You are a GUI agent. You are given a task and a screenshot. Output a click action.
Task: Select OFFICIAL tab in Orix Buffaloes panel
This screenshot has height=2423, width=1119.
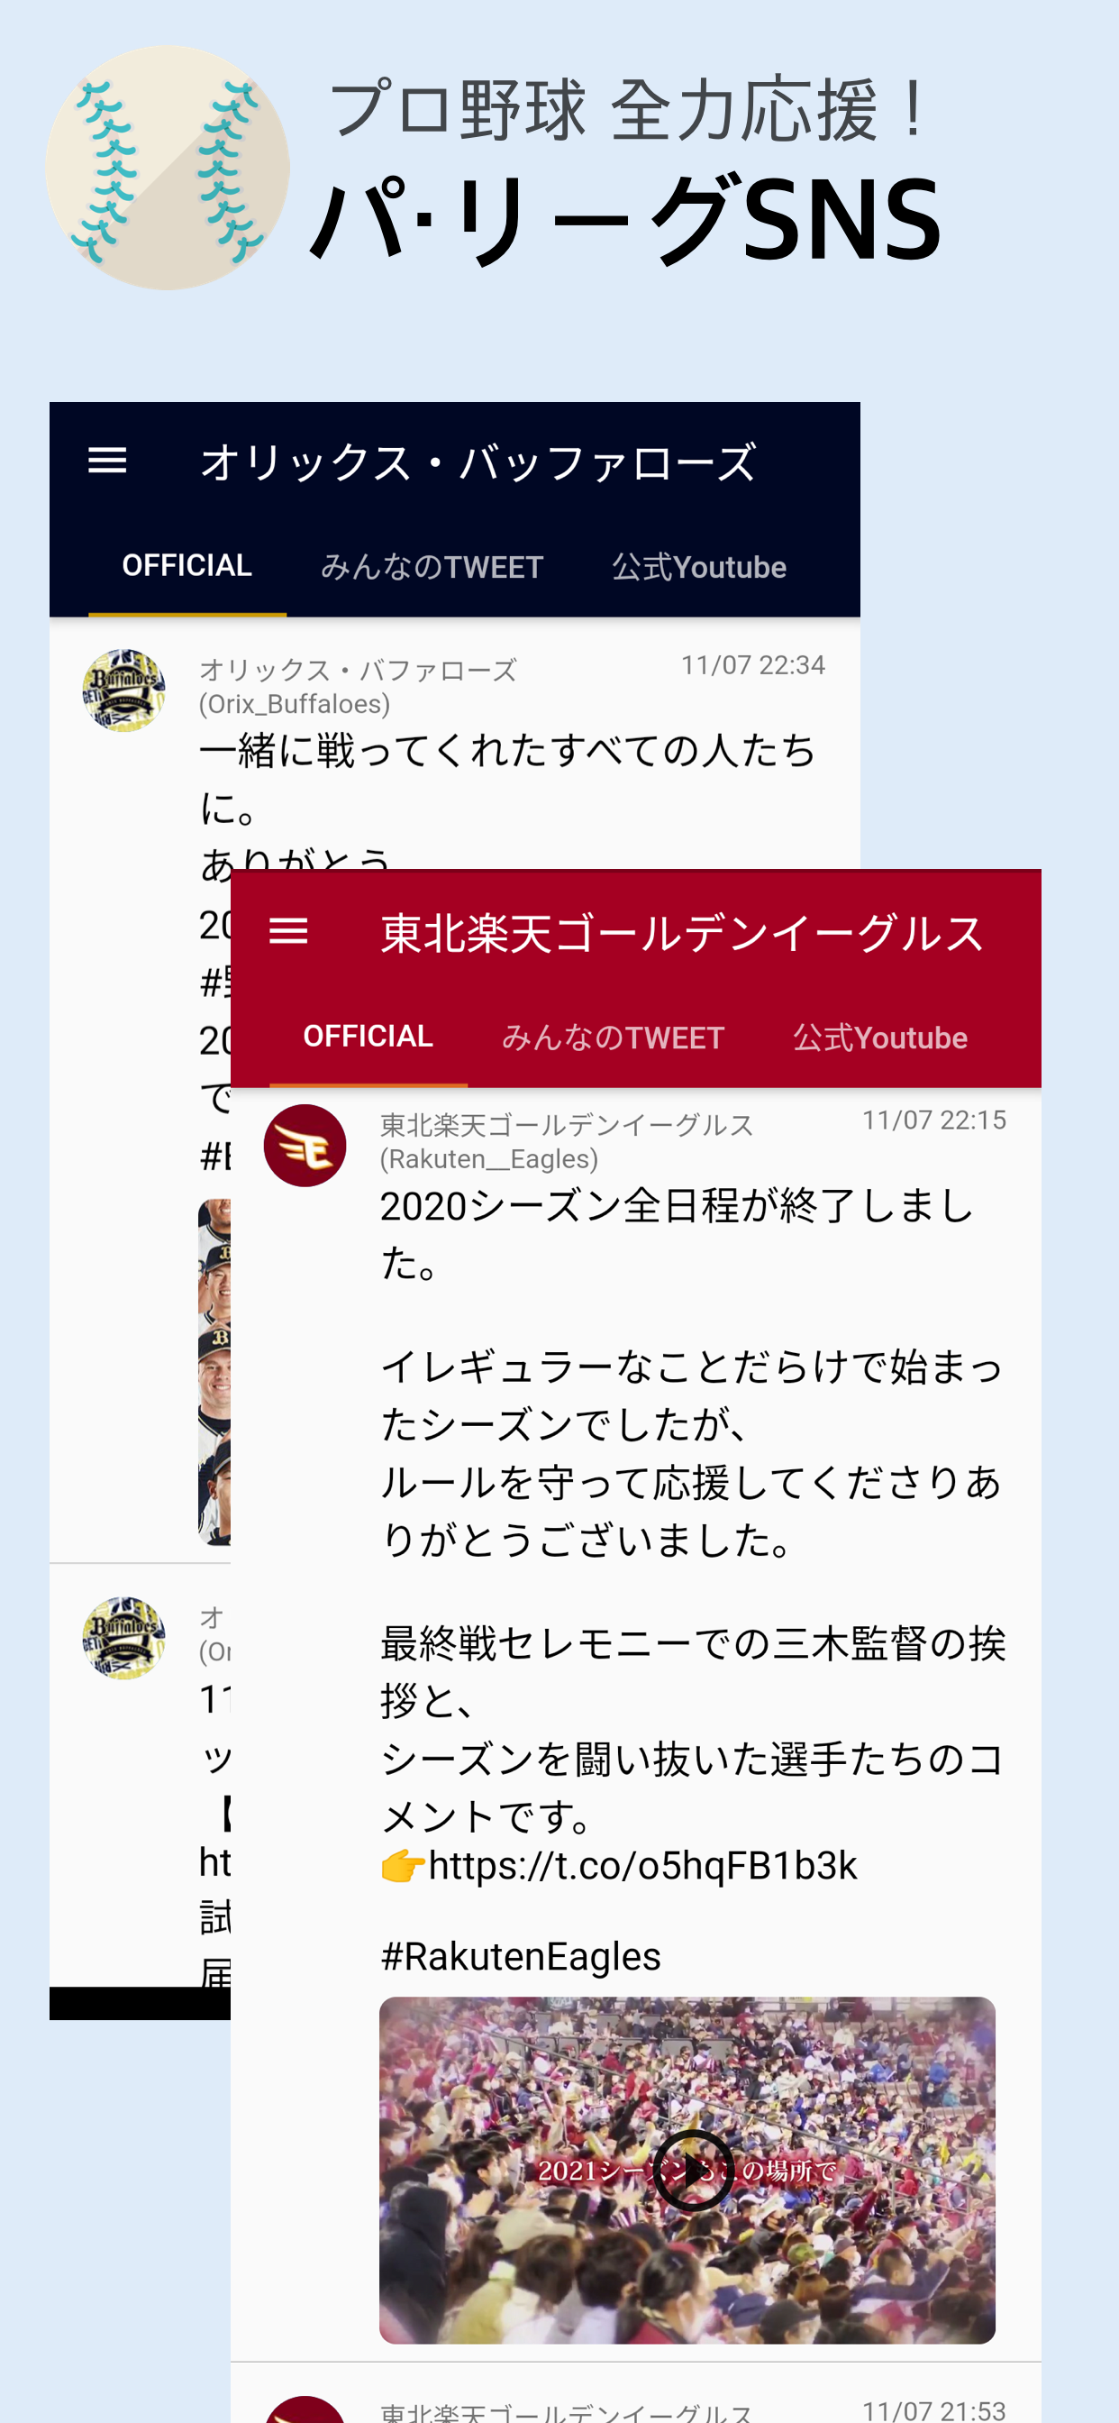(x=187, y=565)
